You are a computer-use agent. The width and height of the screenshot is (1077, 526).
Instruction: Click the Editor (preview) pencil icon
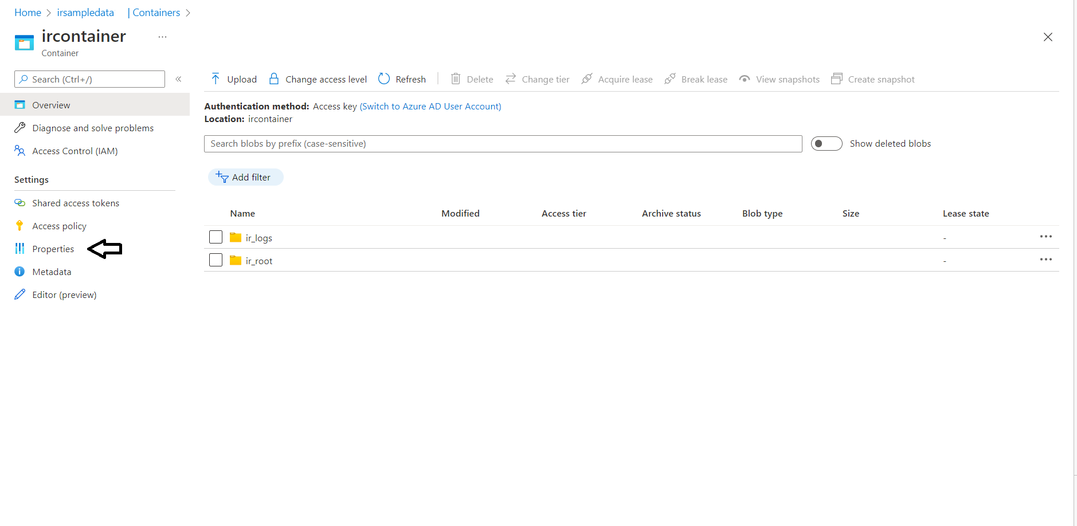tap(20, 295)
